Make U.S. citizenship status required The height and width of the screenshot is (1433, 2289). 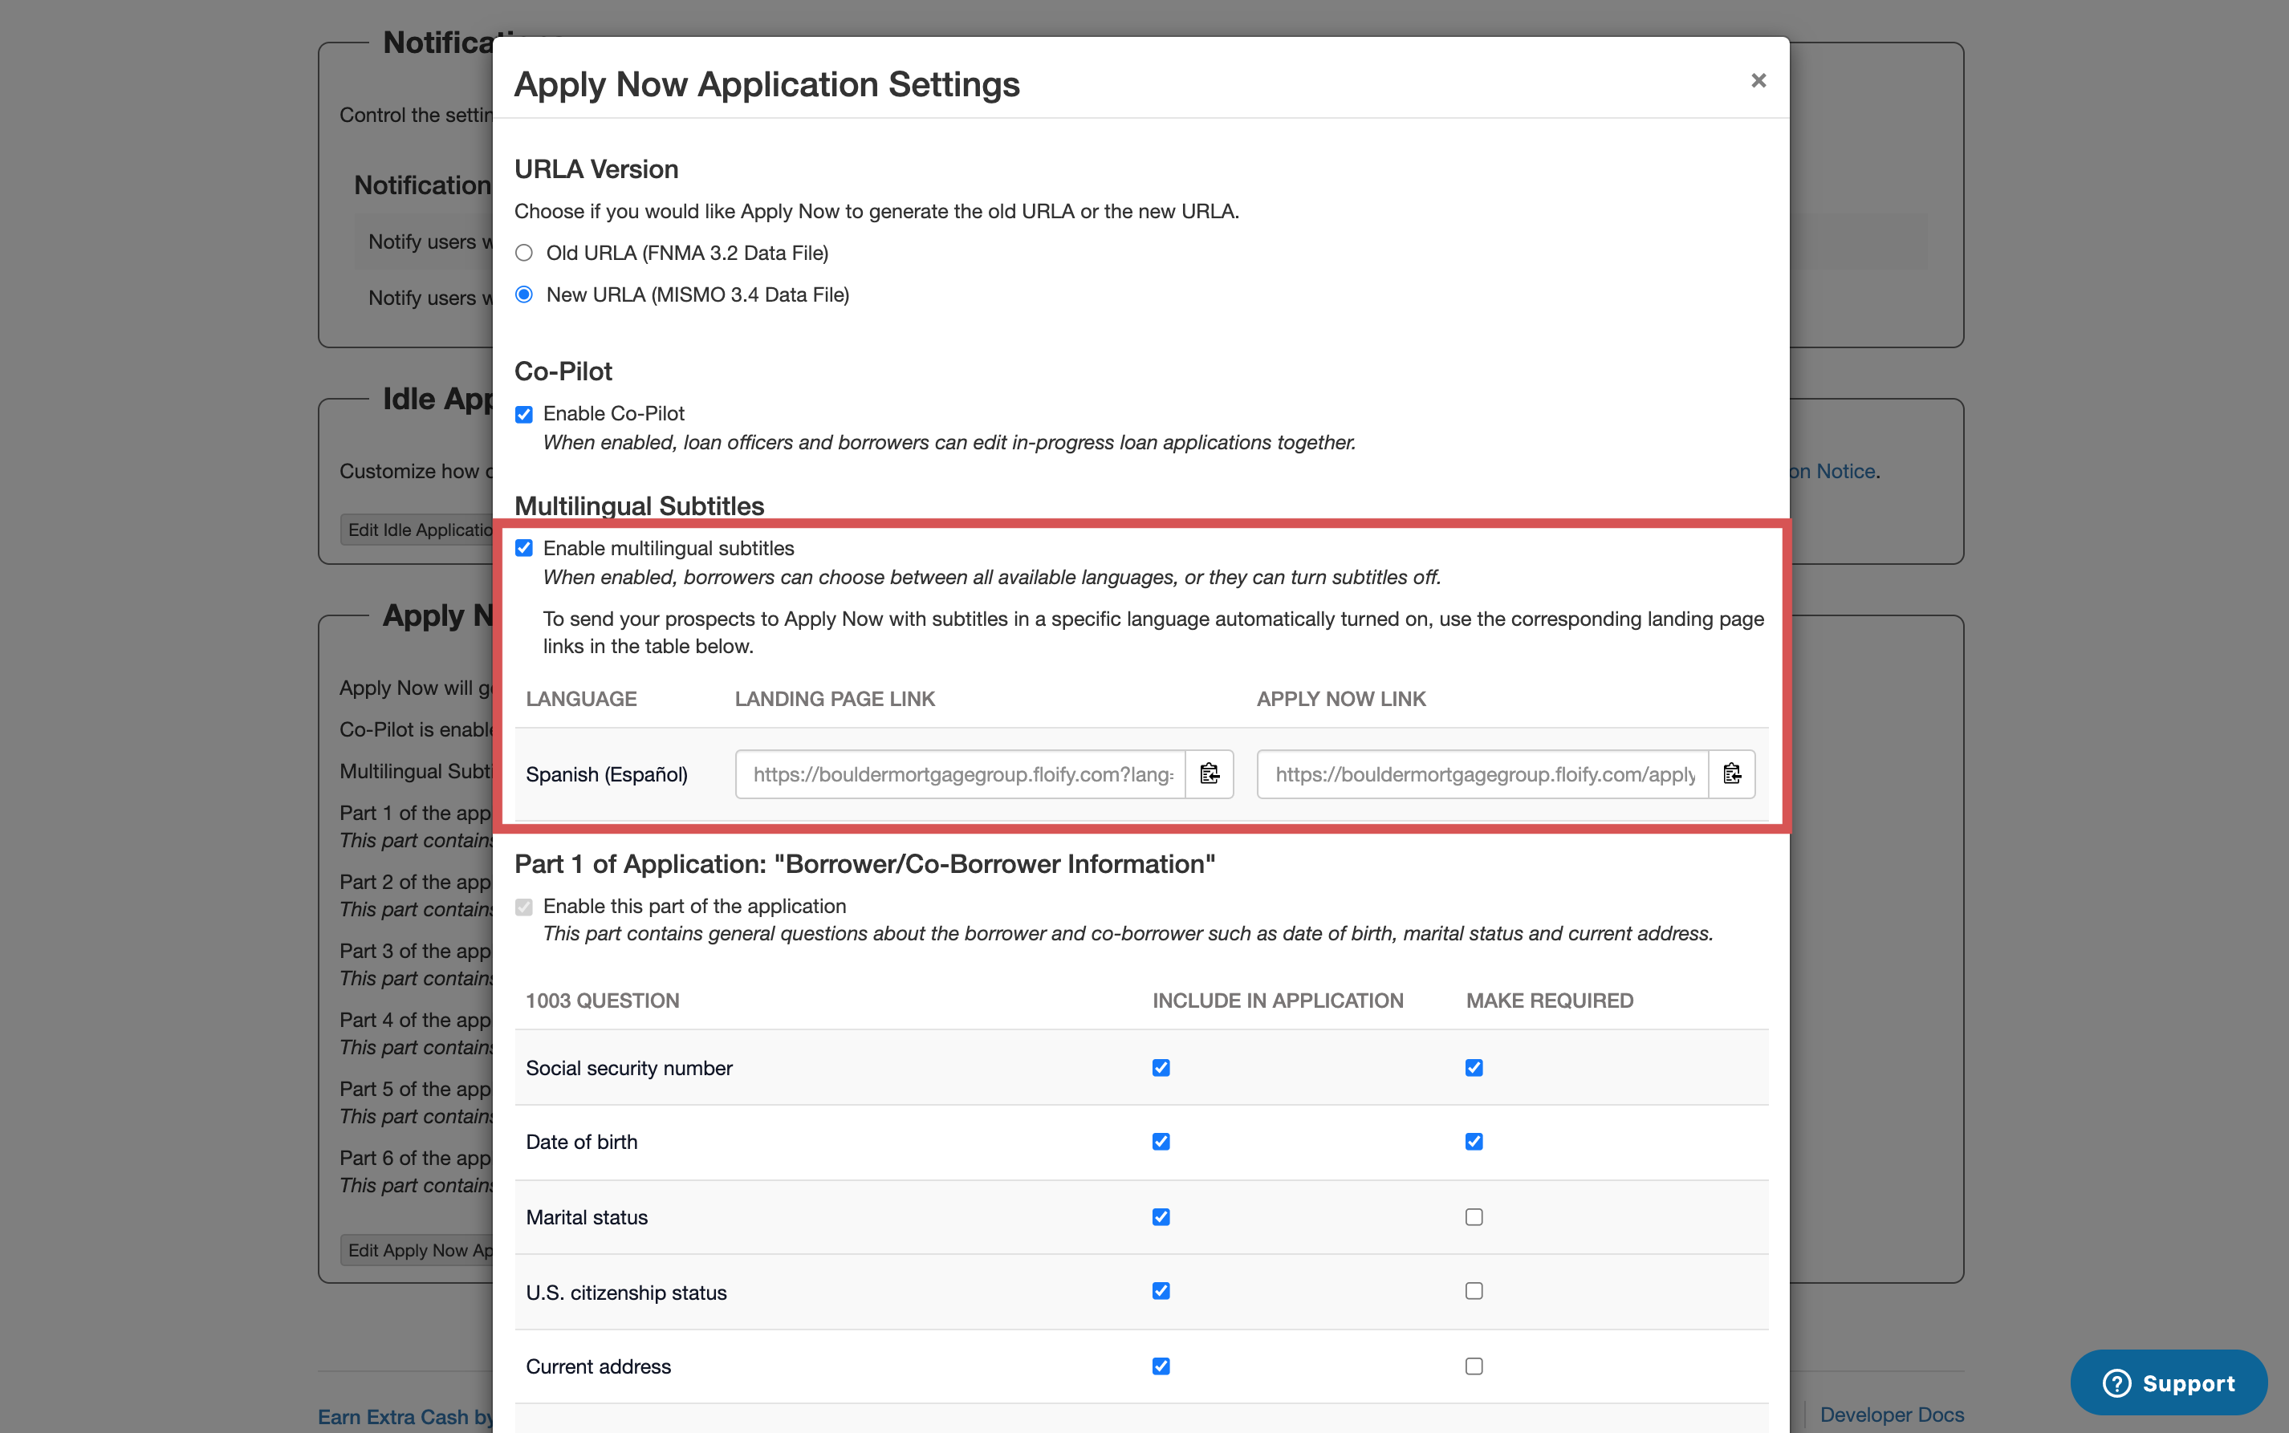(x=1474, y=1291)
